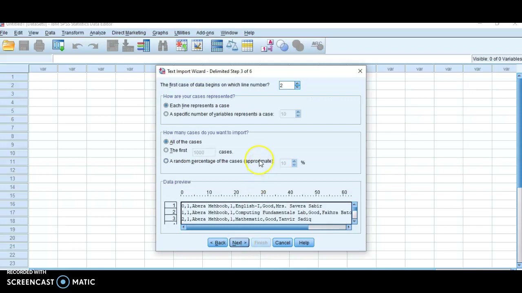Click the Split file icon
Image resolution: width=522 pixels, height=293 pixels.
pos(217,46)
